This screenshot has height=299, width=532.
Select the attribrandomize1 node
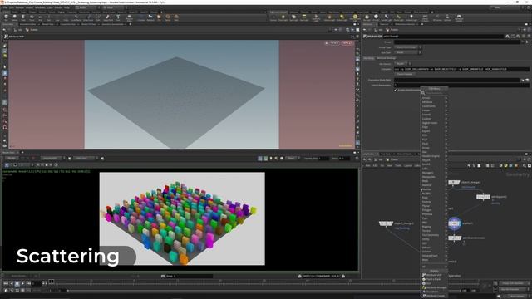455,238
